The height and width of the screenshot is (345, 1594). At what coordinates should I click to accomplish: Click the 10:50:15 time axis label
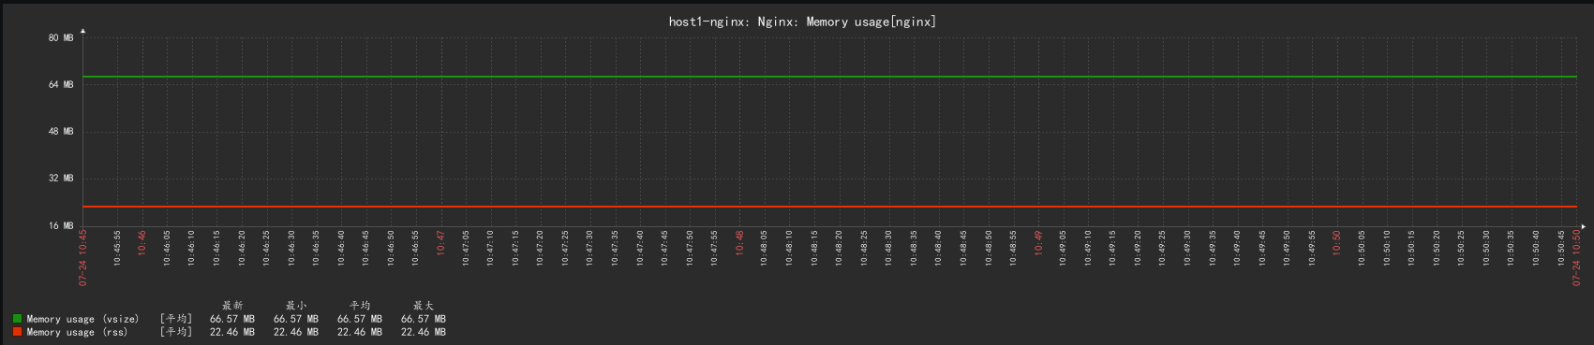pyautogui.click(x=1412, y=248)
